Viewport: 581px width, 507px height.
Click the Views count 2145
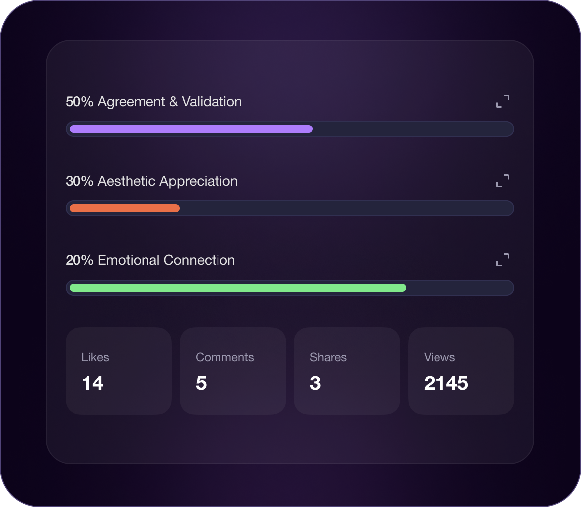(x=446, y=383)
